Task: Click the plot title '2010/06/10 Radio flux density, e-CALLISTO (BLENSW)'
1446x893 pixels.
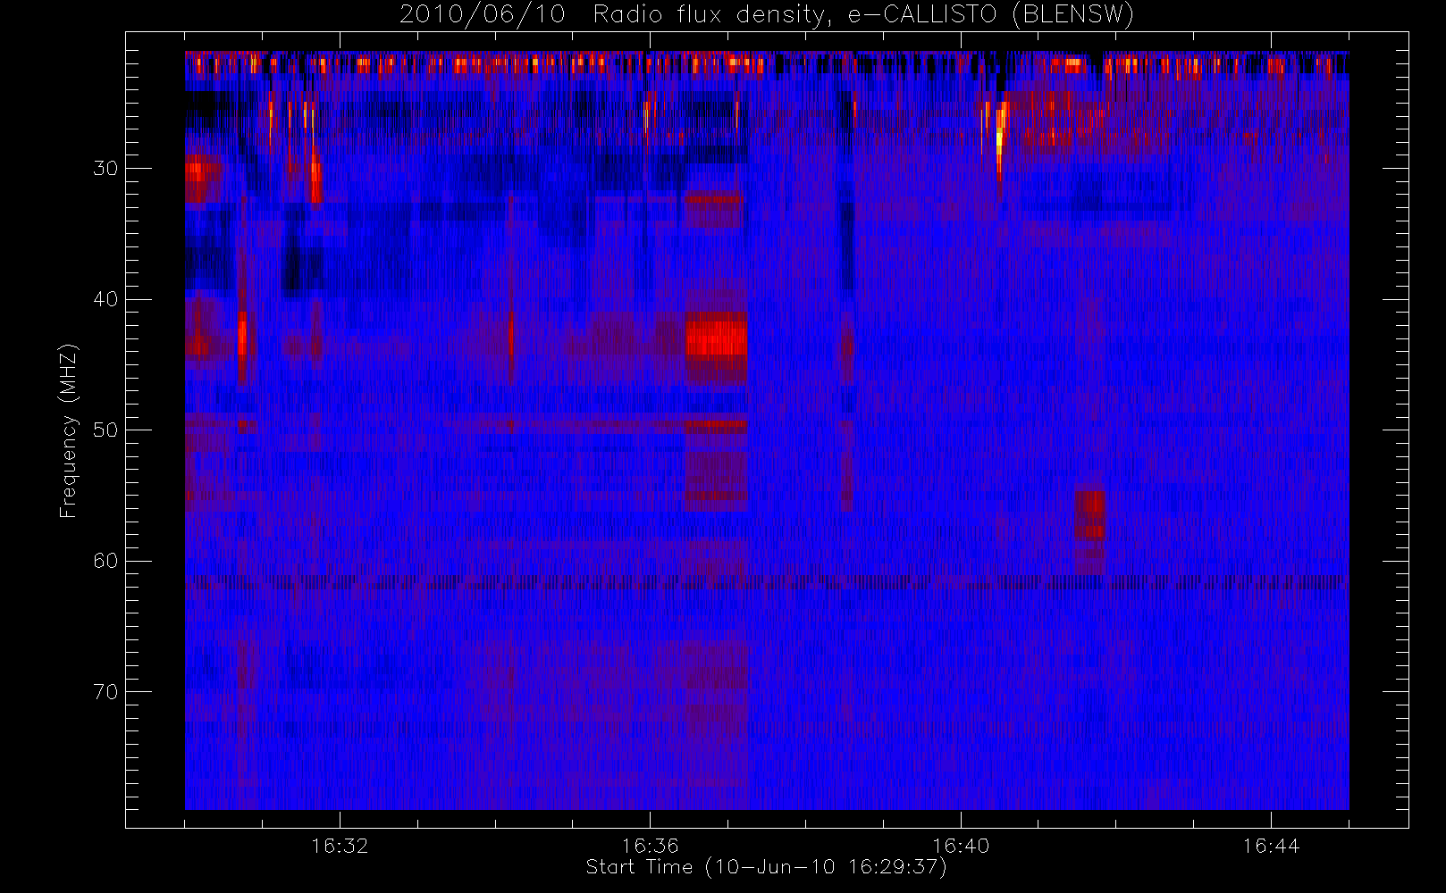Action: click(x=766, y=14)
